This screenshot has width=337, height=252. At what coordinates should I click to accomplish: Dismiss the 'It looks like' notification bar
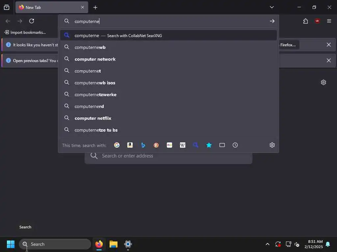[329, 45]
